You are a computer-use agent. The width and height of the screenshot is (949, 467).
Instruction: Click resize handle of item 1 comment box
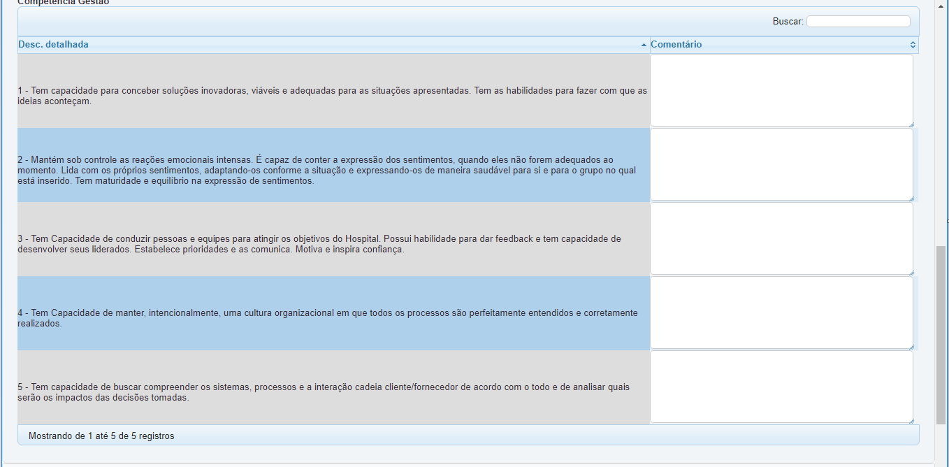(x=910, y=124)
